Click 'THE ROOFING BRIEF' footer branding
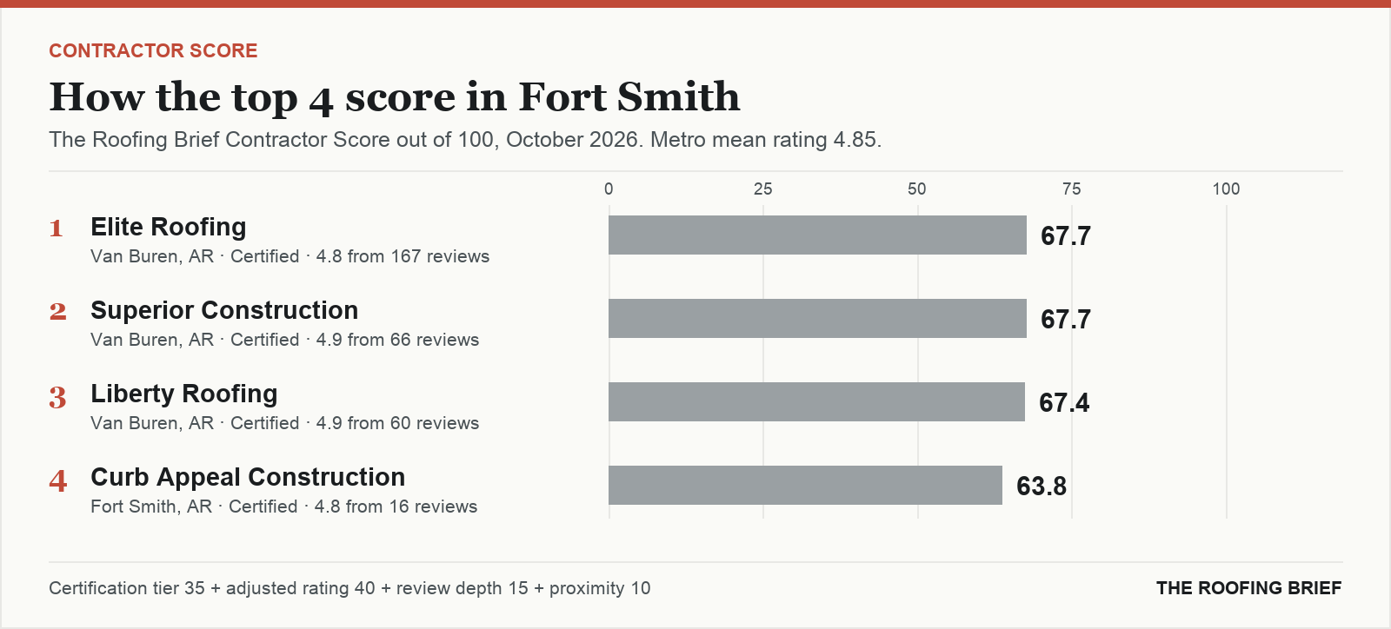 click(x=1249, y=588)
